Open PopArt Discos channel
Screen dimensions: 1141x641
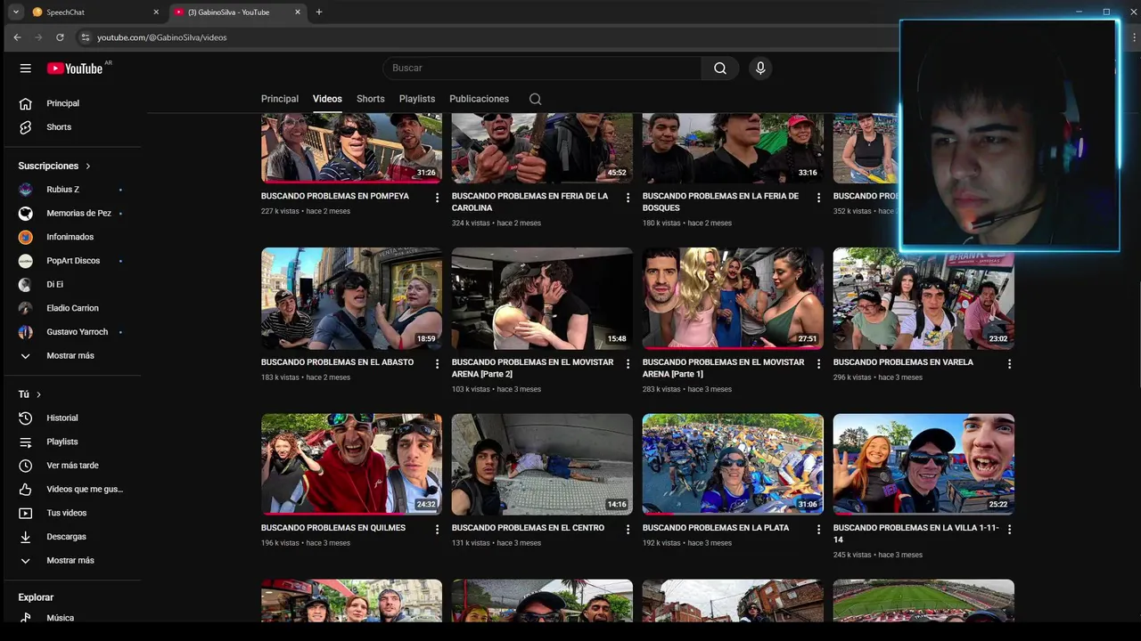coord(72,261)
